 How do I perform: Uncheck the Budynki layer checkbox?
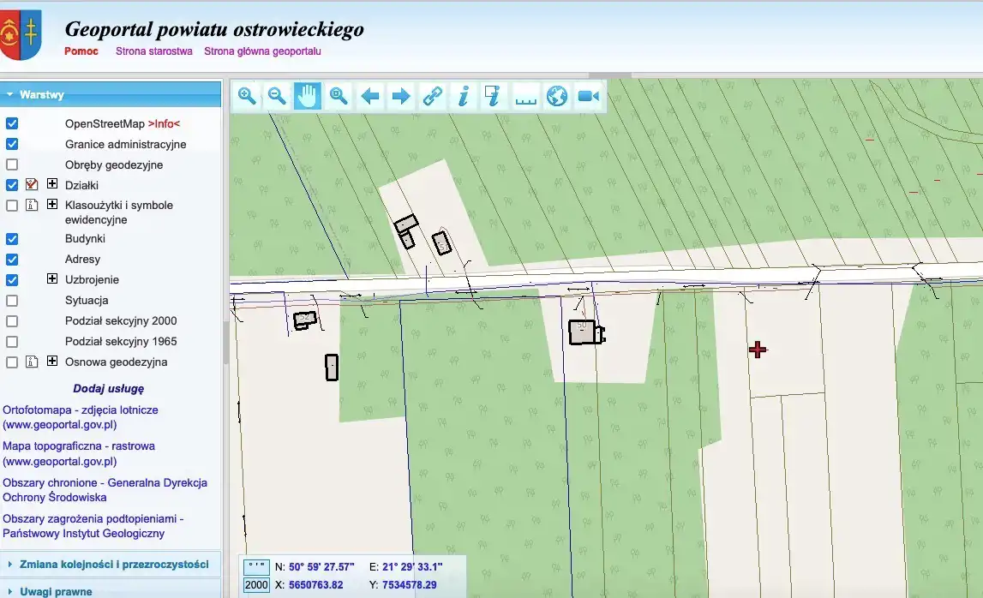tap(12, 239)
